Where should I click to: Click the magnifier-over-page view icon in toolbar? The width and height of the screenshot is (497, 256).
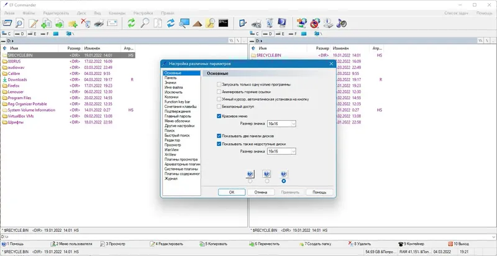pos(20,23)
